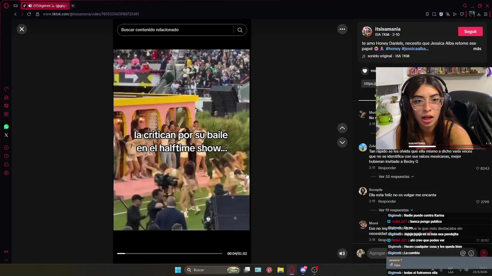Open sidebar settings gear icon

(6, 173)
